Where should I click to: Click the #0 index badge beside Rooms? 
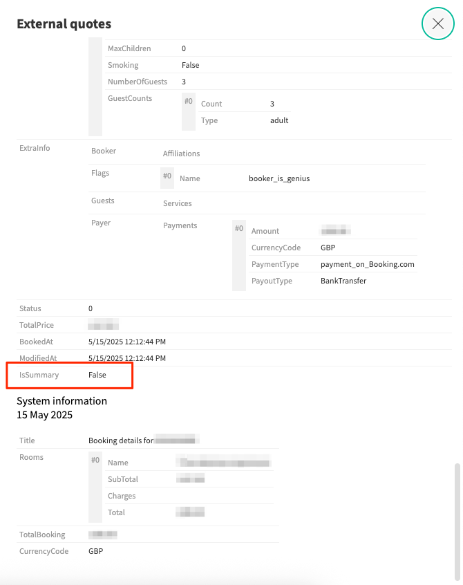[95, 460]
